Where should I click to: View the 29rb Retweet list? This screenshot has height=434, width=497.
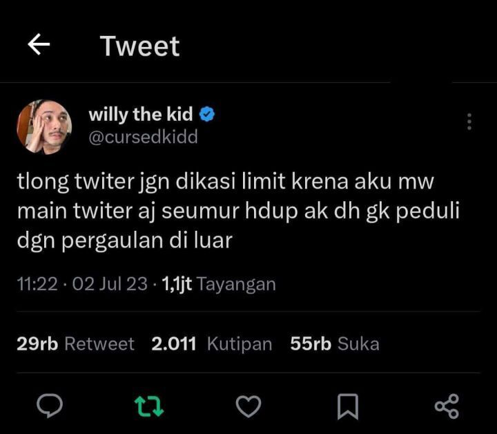click(75, 344)
